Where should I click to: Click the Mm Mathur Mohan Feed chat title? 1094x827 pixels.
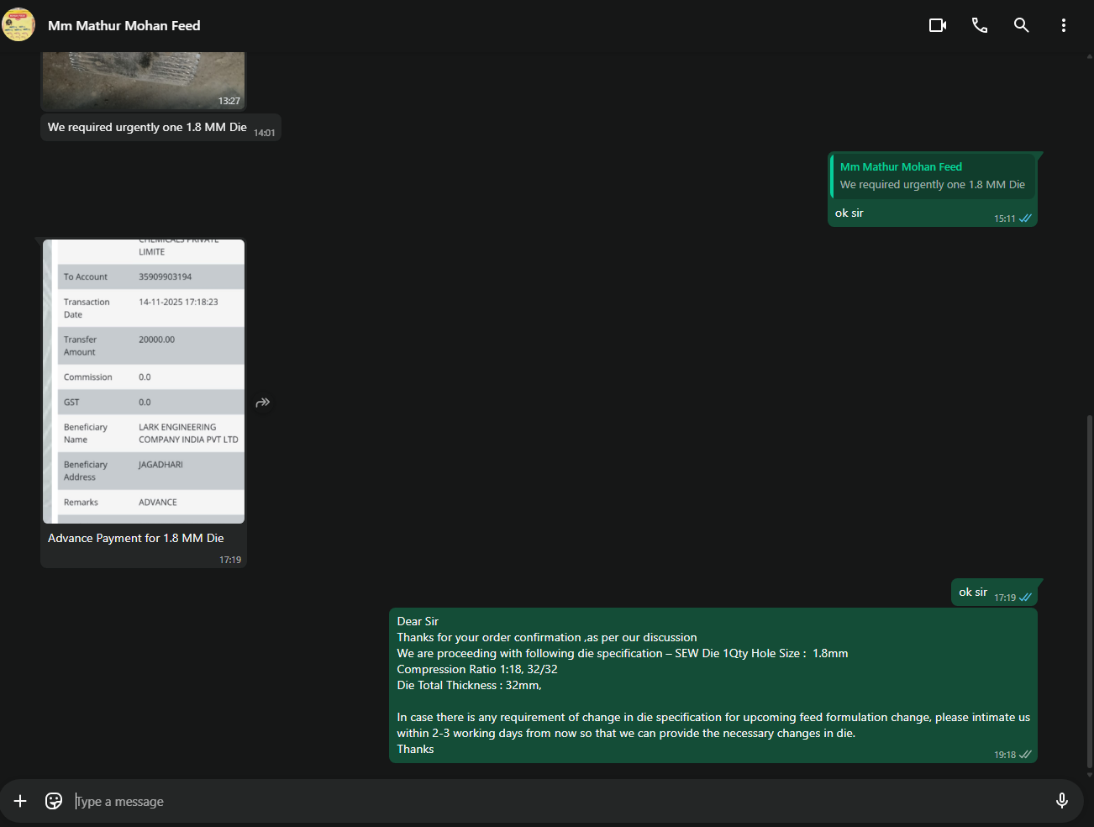pyautogui.click(x=124, y=26)
